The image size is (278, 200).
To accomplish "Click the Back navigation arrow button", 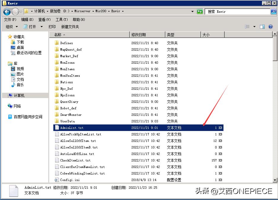I will pyautogui.click(x=7, y=12).
